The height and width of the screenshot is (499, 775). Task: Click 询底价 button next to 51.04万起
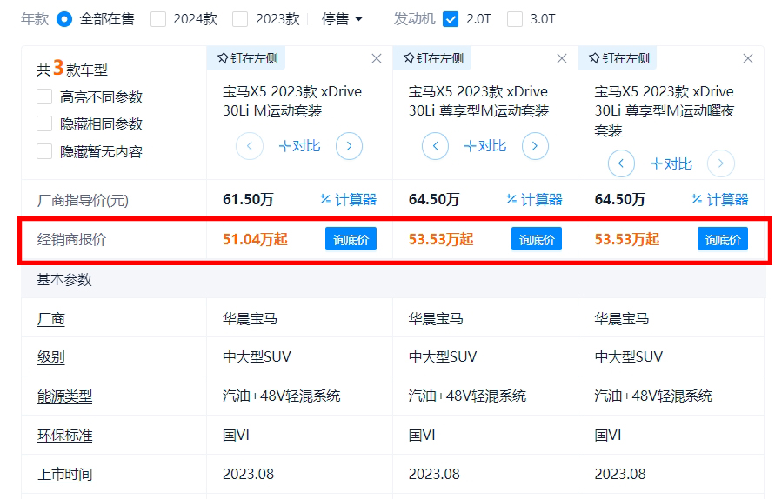[351, 239]
